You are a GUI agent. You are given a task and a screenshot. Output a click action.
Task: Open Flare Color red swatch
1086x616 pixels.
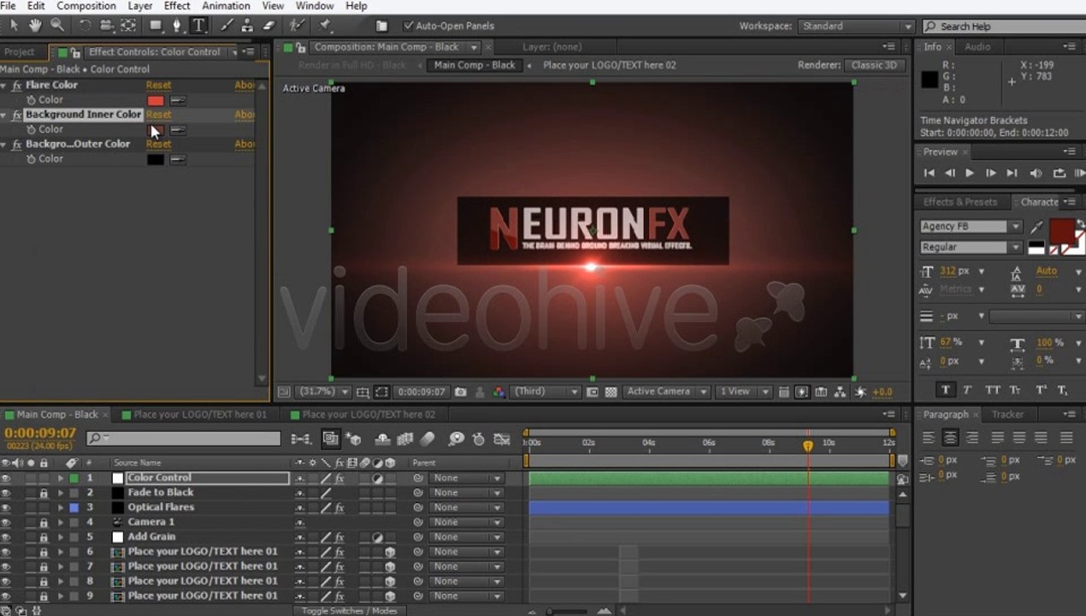click(155, 101)
